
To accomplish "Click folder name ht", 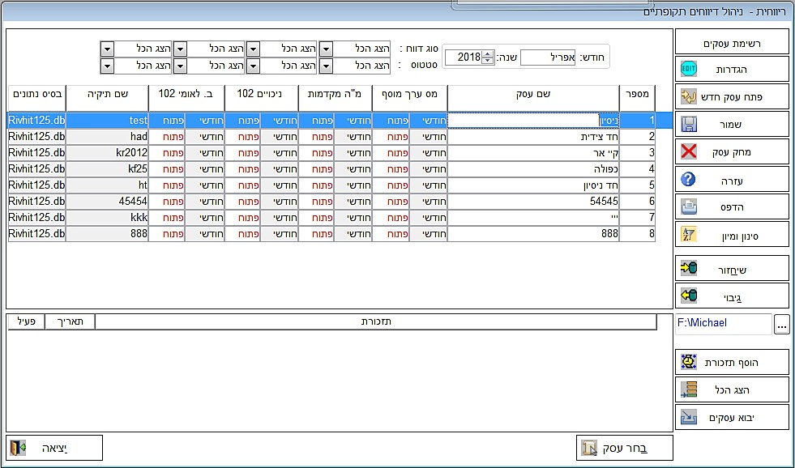I will pos(107,185).
